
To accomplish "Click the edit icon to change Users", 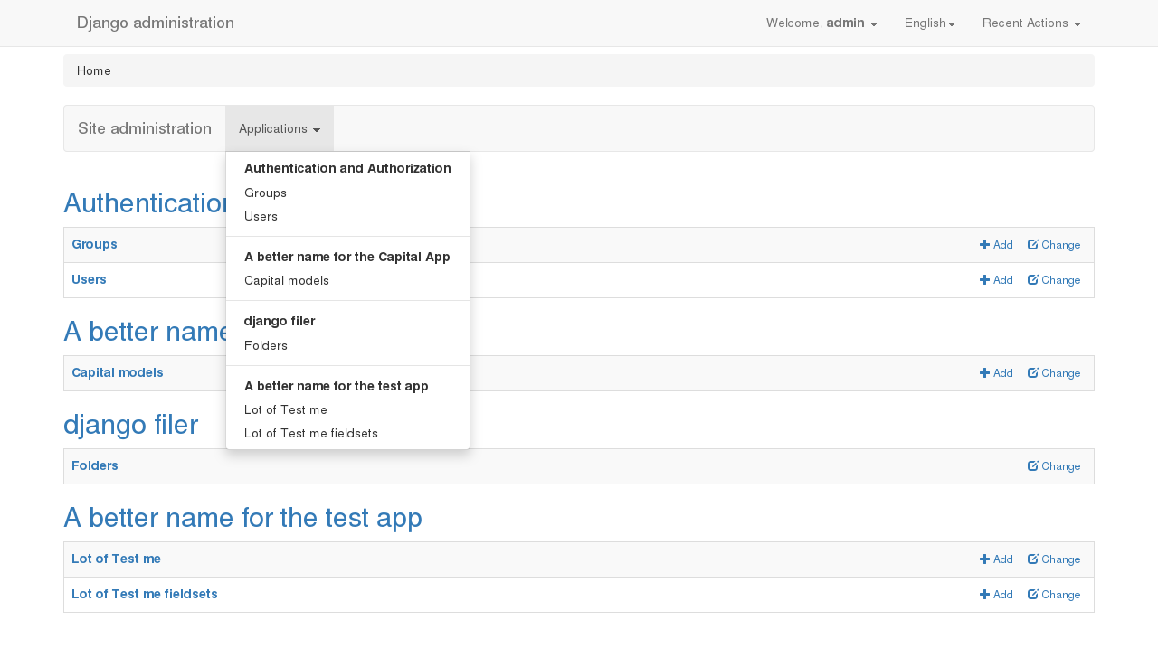I will pos(1032,280).
